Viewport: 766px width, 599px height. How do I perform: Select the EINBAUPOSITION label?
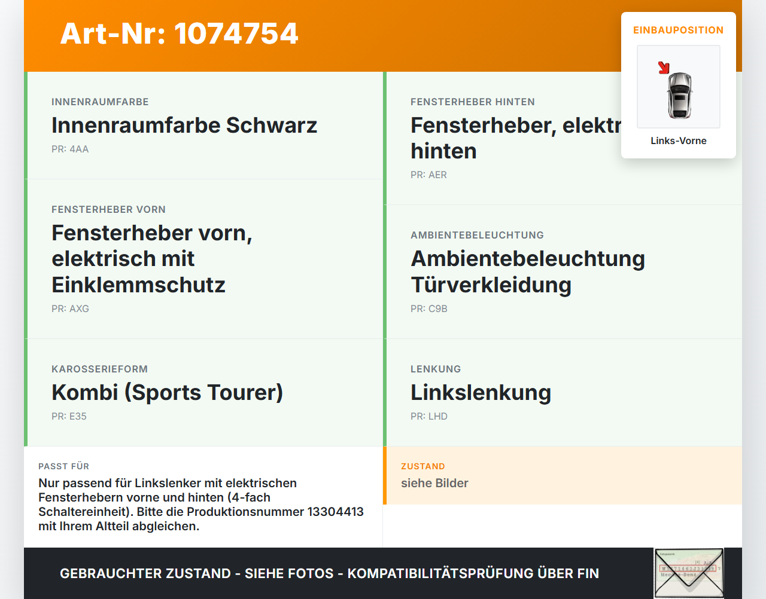(679, 30)
